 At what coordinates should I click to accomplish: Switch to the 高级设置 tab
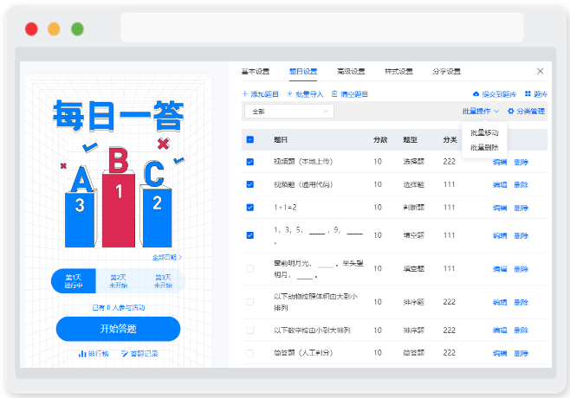(351, 72)
